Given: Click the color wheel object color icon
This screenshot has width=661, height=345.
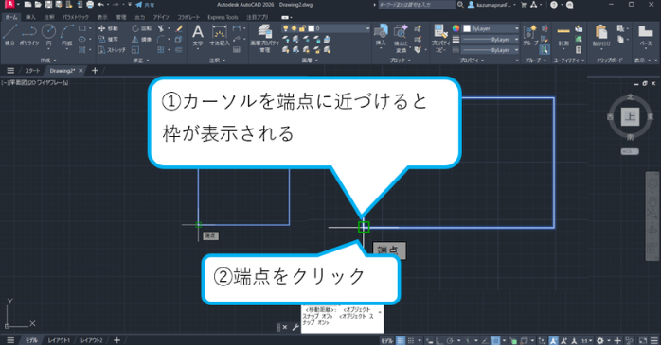Looking at the screenshot, I should (x=456, y=28).
